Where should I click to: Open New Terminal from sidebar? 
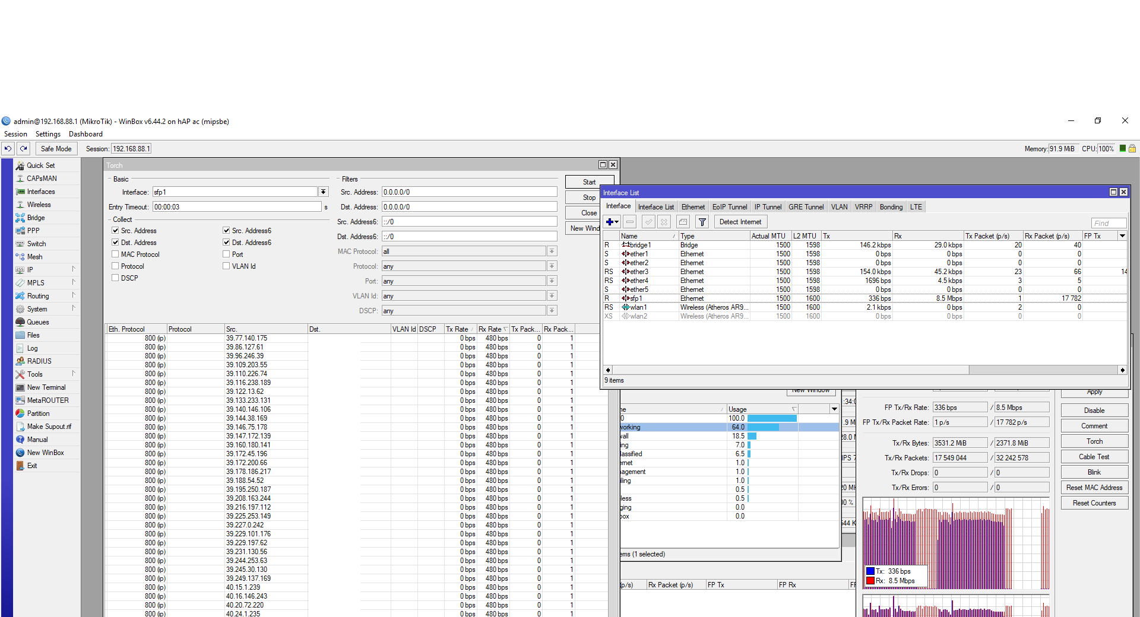click(x=46, y=387)
